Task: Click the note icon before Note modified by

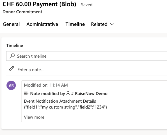Action: click(26, 93)
